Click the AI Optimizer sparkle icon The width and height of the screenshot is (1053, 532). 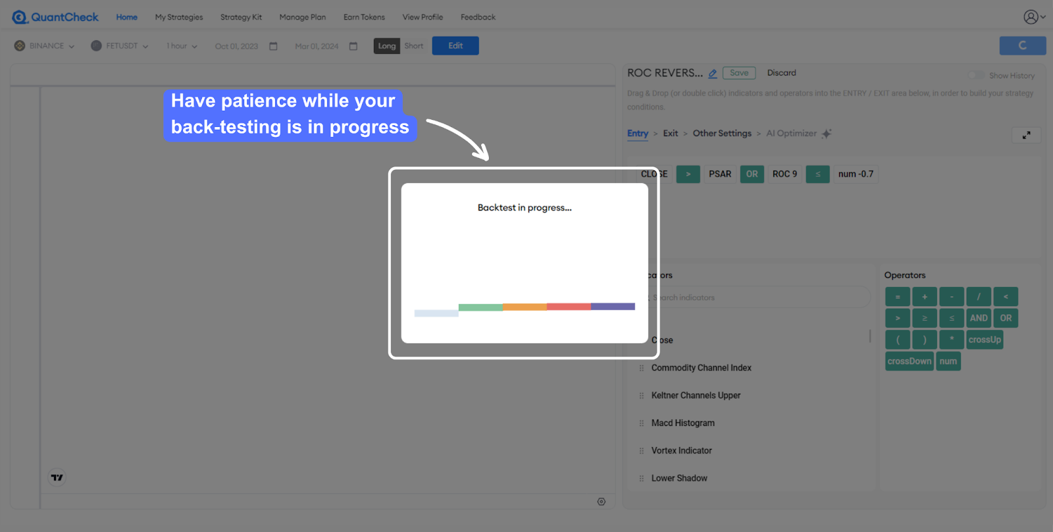827,134
